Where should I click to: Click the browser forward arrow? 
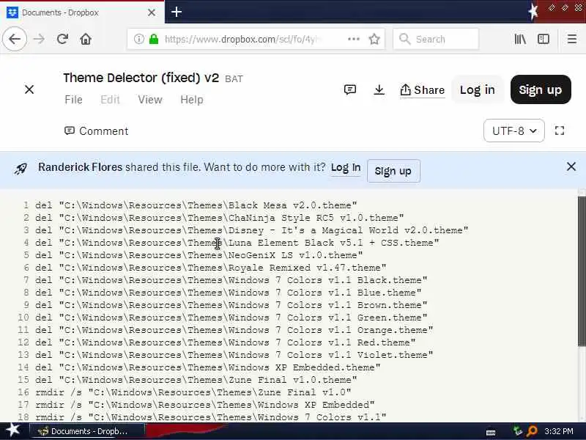39,39
